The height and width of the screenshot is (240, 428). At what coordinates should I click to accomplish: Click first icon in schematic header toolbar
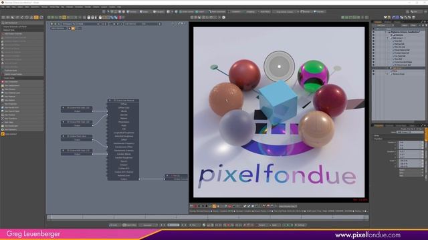51,24
